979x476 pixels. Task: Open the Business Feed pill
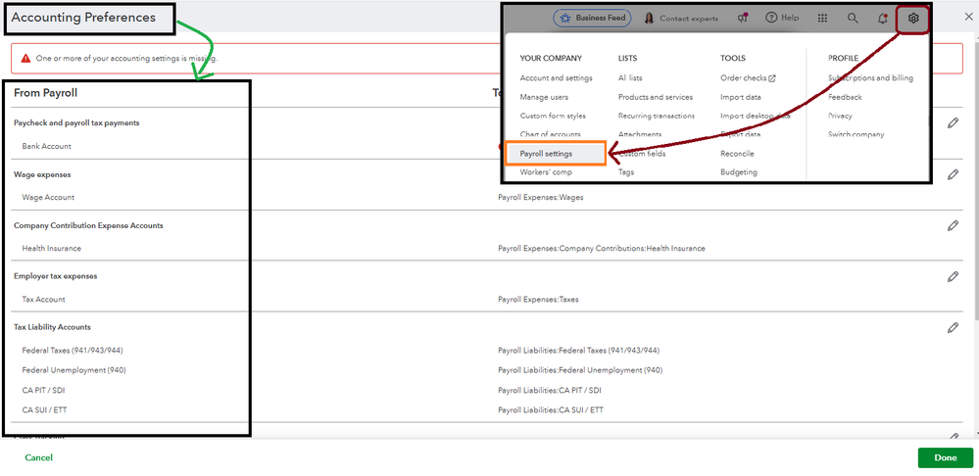click(592, 18)
